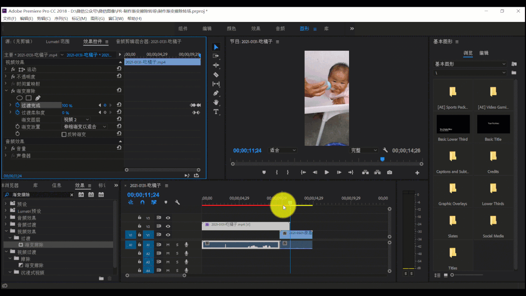
Task: Select the Pen tool in the toolbar
Action: (x=216, y=93)
